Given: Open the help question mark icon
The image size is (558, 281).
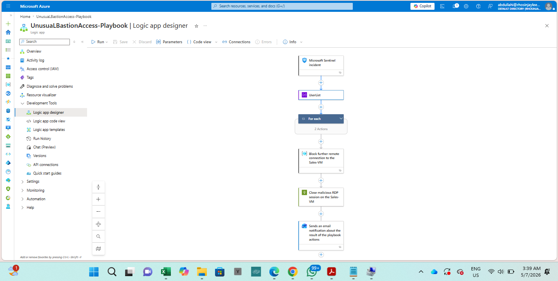Looking at the screenshot, I should [x=478, y=6].
